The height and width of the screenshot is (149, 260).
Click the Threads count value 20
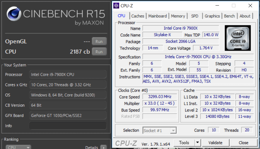coord(247,130)
